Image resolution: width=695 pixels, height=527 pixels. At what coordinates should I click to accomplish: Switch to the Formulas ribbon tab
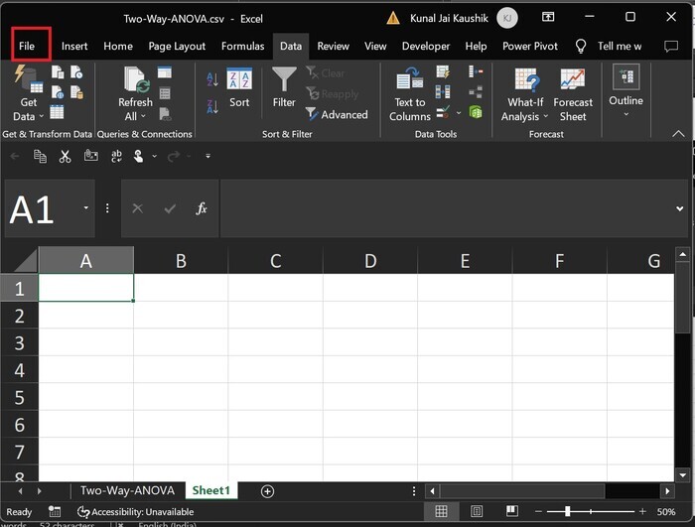pos(242,46)
